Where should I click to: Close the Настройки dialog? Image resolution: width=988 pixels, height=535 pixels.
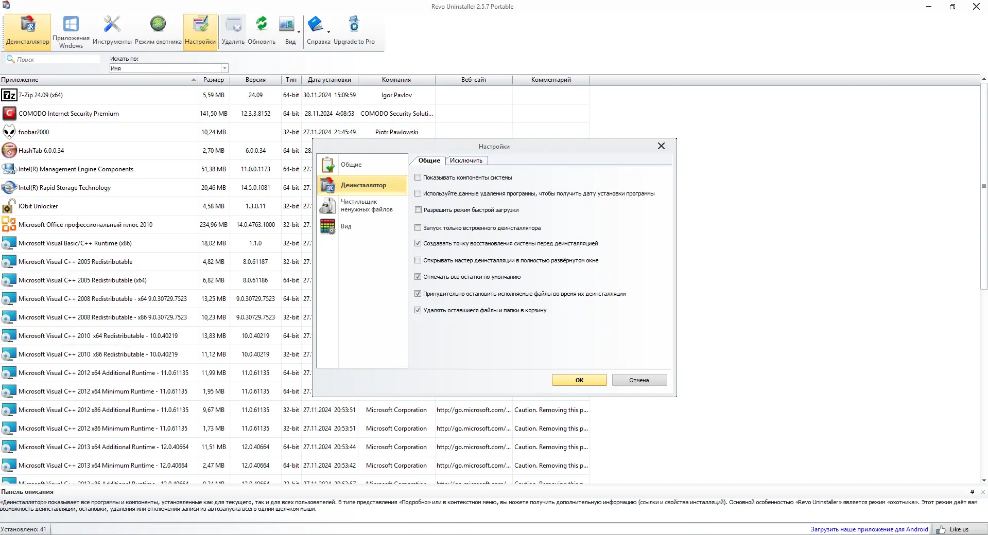(x=661, y=146)
